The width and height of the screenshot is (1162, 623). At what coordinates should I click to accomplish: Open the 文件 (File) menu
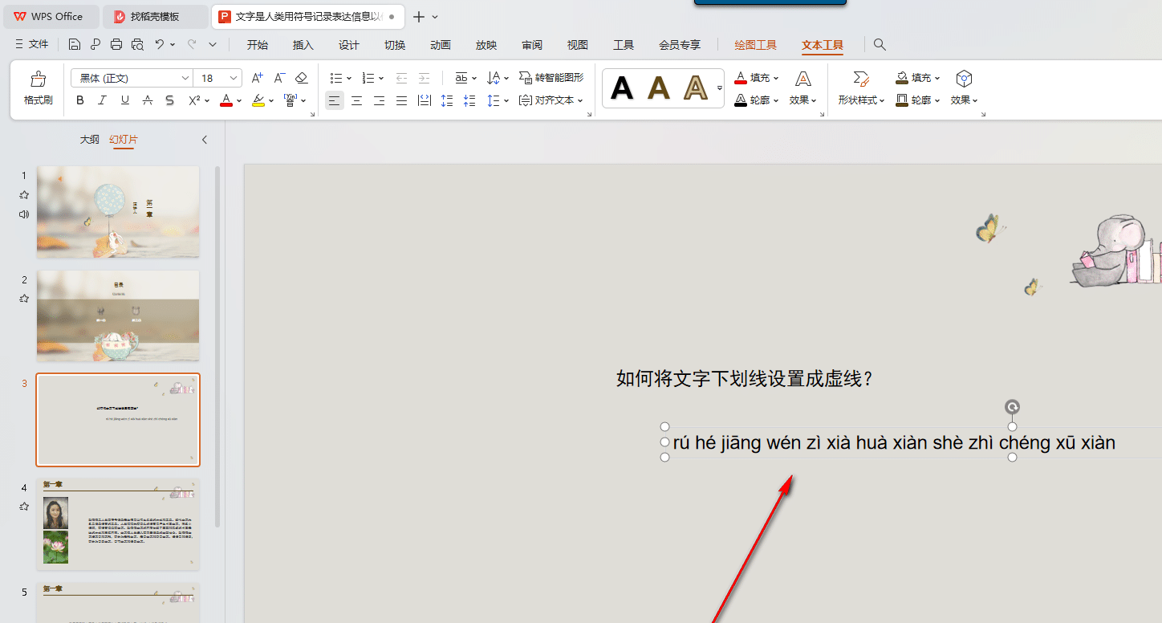click(32, 45)
